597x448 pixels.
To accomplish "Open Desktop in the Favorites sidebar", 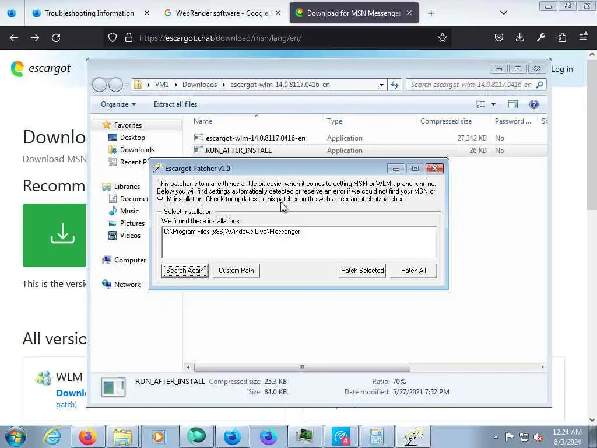I will 132,138.
